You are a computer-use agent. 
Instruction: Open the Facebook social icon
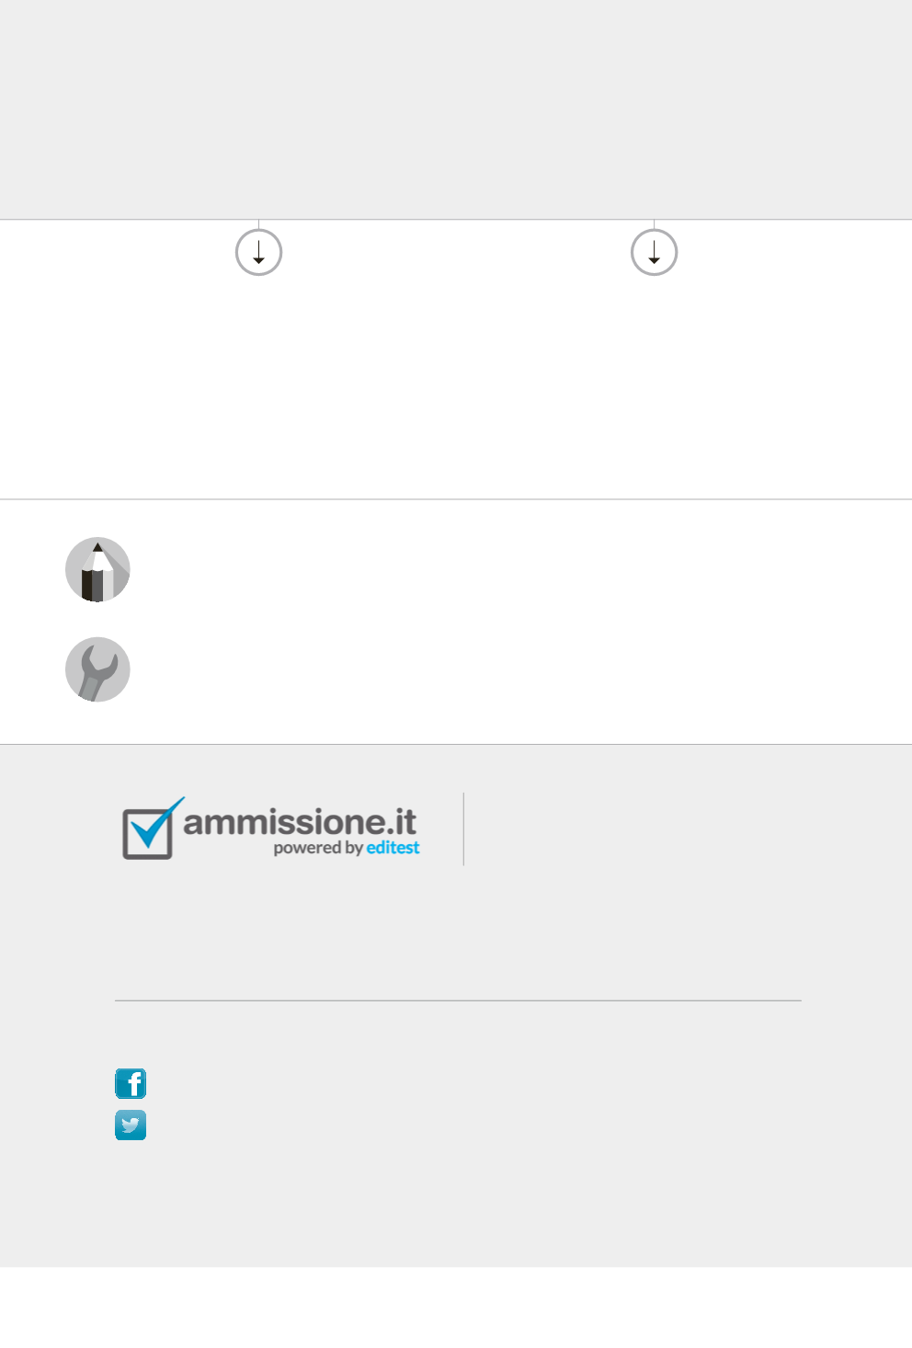click(131, 1084)
